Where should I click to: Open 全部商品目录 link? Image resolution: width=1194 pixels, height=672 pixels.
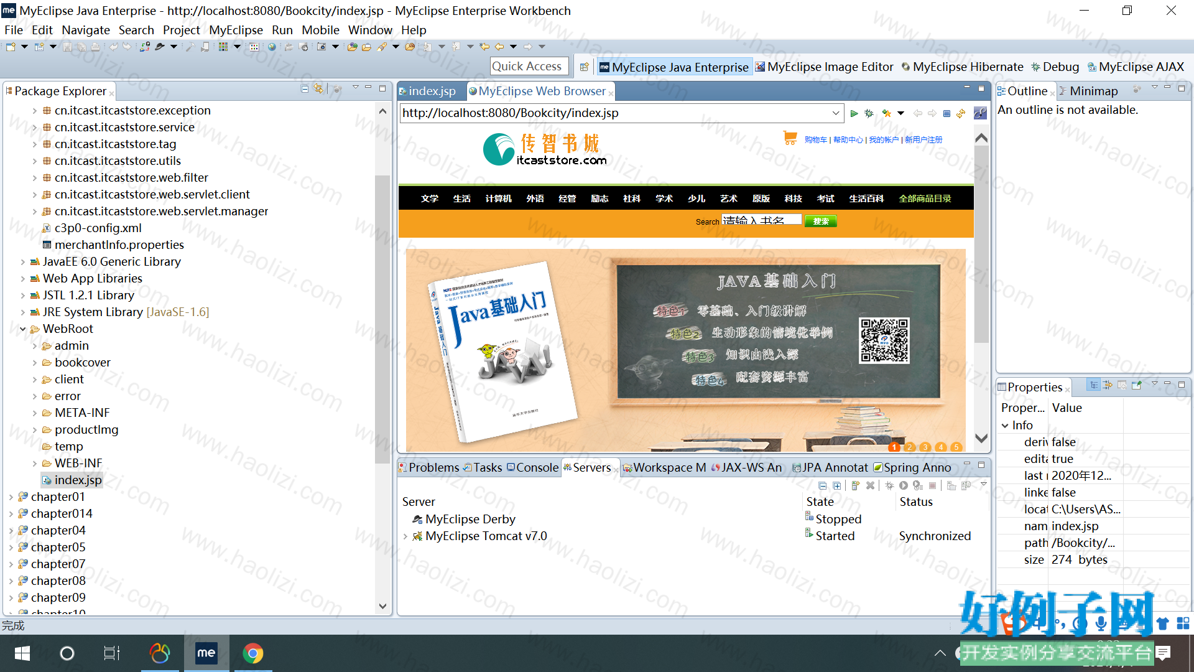pyautogui.click(x=925, y=198)
